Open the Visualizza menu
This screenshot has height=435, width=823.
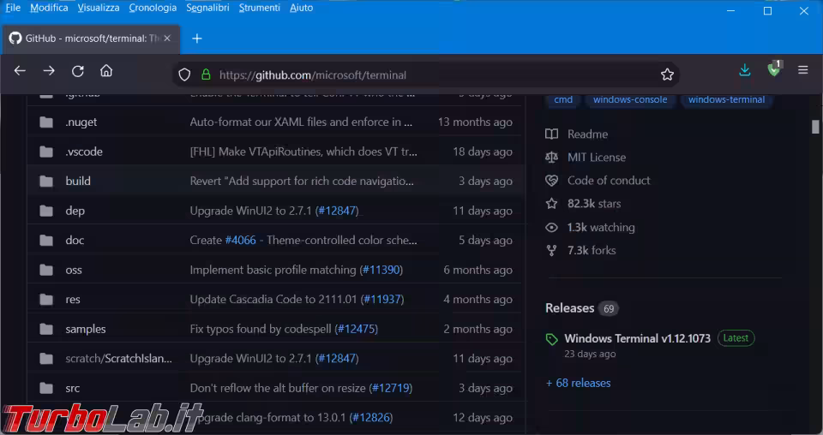click(x=98, y=8)
